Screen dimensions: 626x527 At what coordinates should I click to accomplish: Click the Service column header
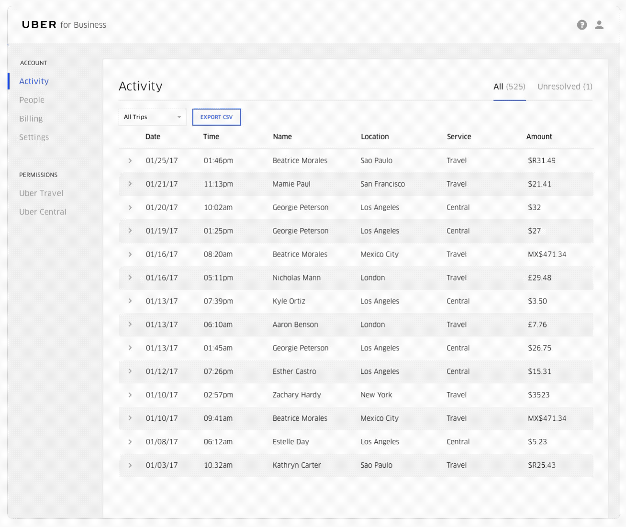[x=459, y=137]
